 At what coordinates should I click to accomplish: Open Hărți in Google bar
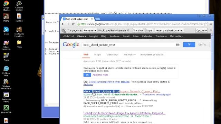104,36
